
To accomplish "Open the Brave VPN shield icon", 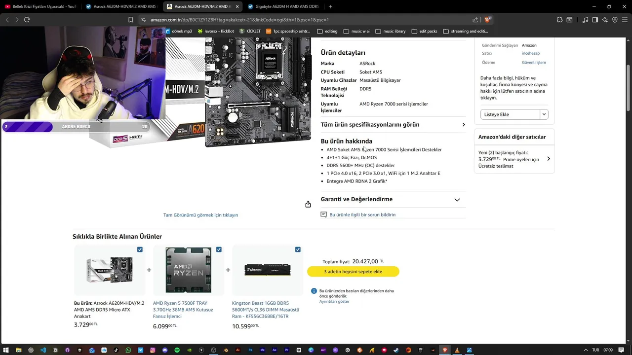I will click(615, 20).
